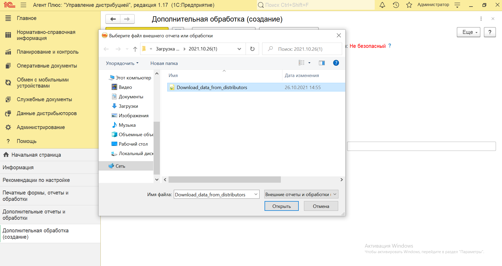Image resolution: width=502 pixels, height=266 pixels.
Task: Open the file type filter Внешние отчеты и обработки
Action: click(301, 194)
